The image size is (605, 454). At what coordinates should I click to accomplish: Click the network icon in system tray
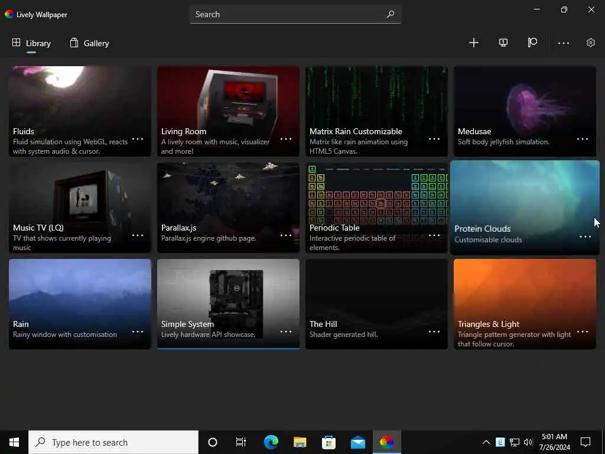[515, 442]
